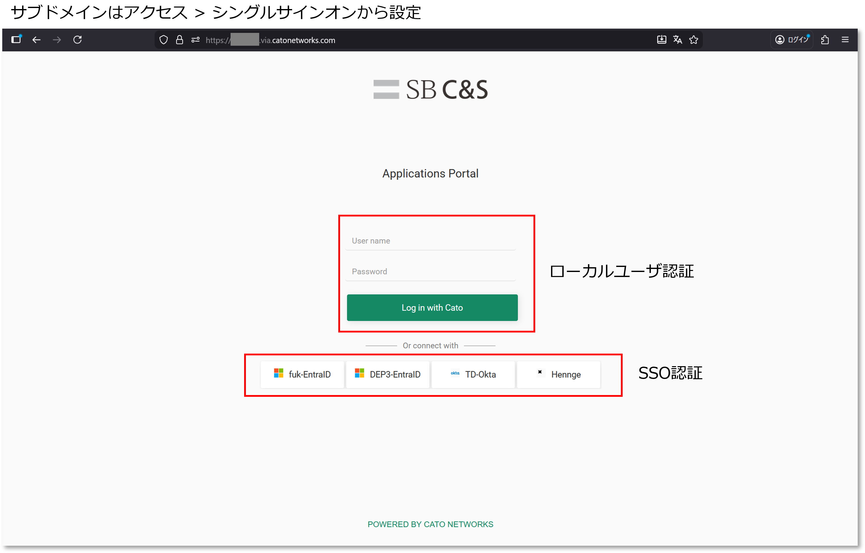Image resolution: width=865 pixels, height=553 pixels.
Task: Click the page translate icon
Action: [x=677, y=40]
